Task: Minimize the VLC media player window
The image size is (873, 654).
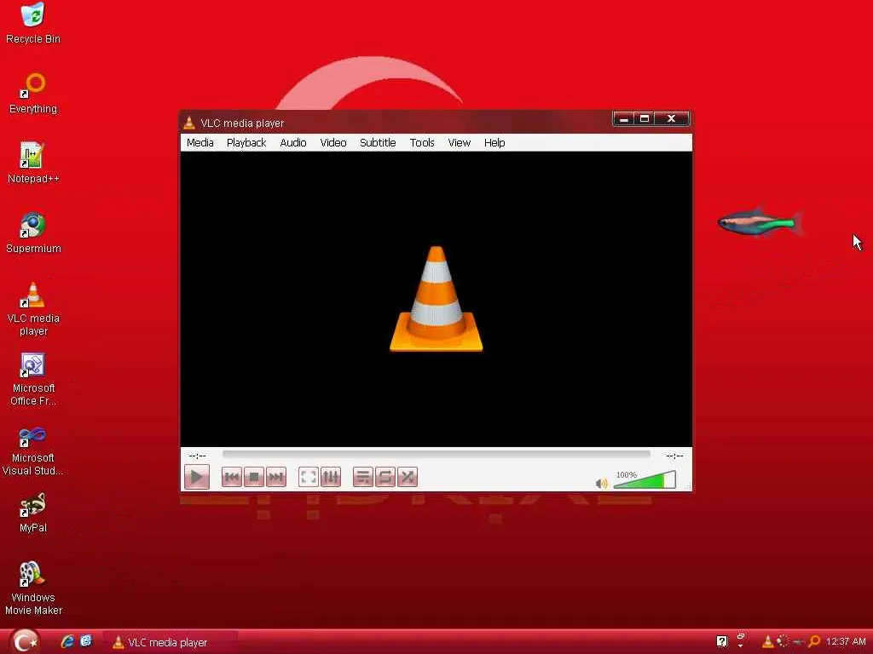Action: point(623,119)
